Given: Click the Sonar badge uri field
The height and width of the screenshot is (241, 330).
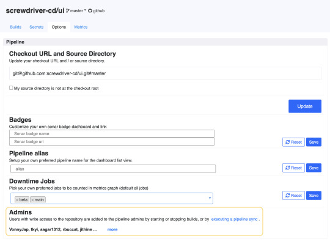Looking at the screenshot, I should [112, 141].
